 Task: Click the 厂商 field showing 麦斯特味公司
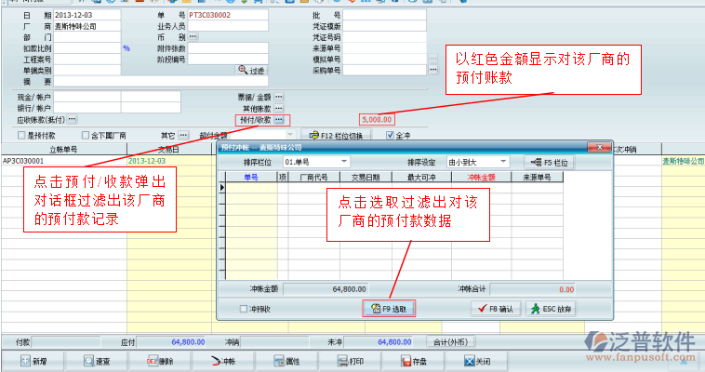pyautogui.click(x=86, y=26)
